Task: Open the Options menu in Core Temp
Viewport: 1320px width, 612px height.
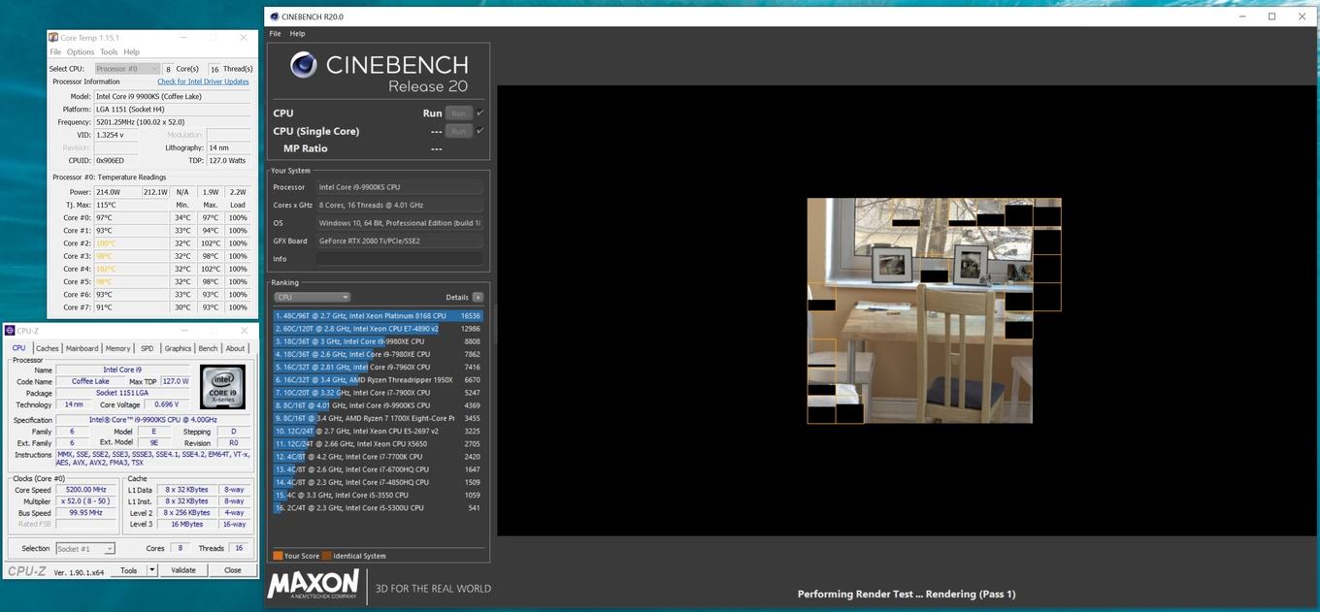Action: [81, 52]
